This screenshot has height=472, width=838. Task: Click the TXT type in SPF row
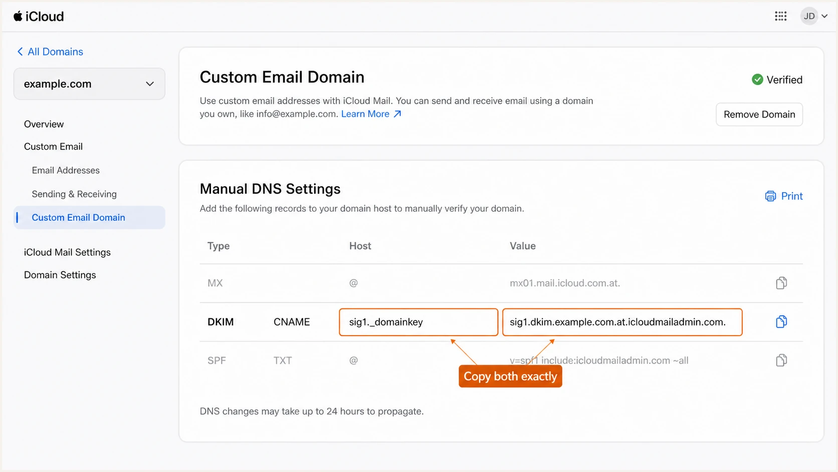283,360
